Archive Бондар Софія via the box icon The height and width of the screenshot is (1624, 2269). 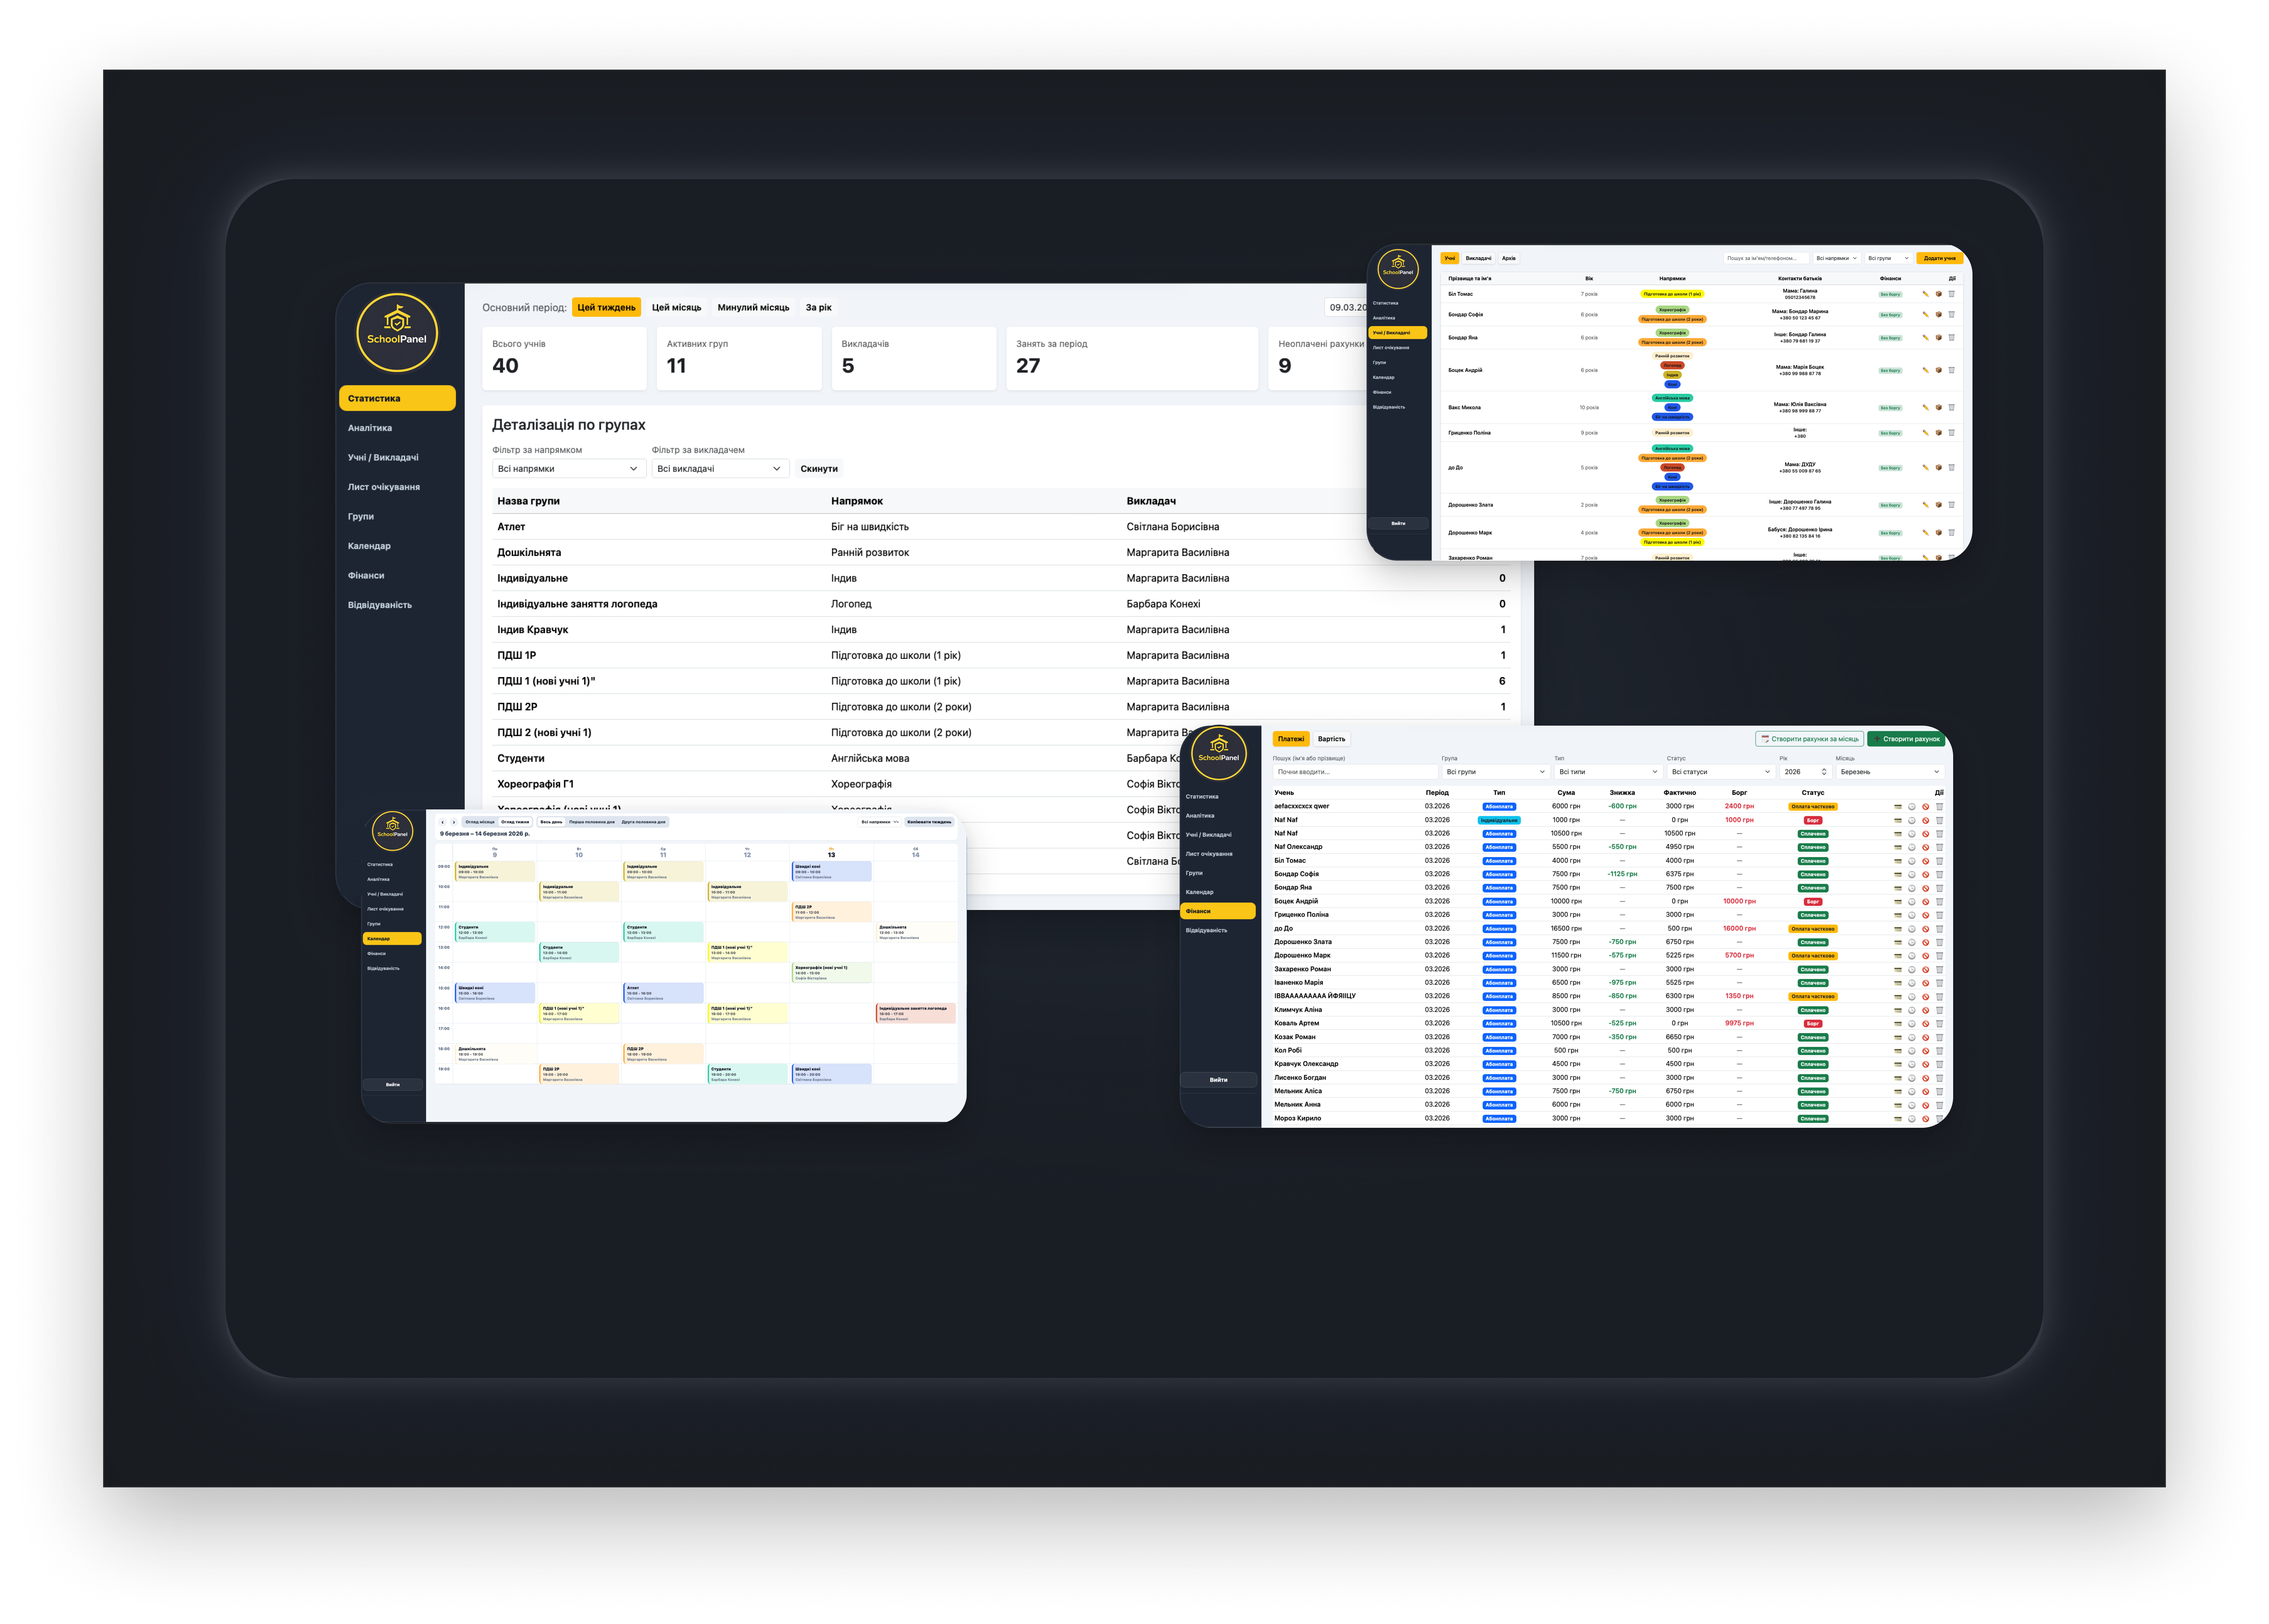1939,314
